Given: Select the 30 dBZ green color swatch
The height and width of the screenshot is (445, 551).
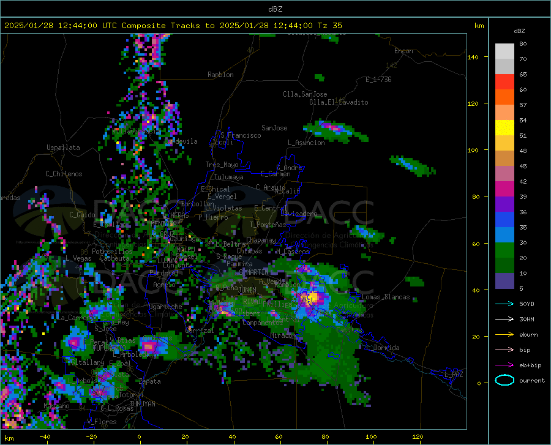Looking at the screenshot, I should pyautogui.click(x=504, y=250).
